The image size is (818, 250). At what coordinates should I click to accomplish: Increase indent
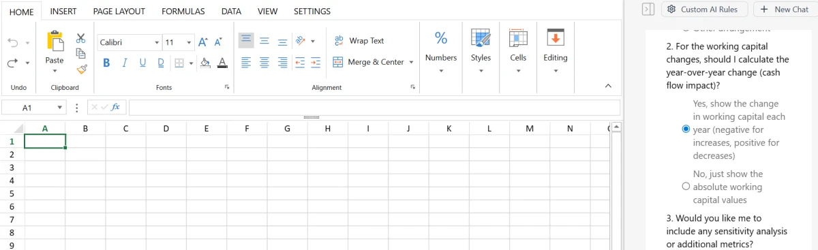click(315, 62)
